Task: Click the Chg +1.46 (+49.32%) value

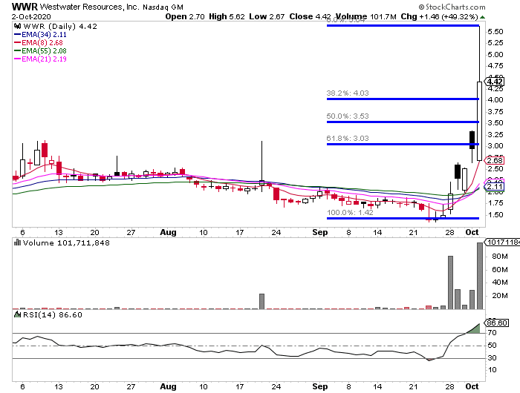Action: pyautogui.click(x=439, y=16)
